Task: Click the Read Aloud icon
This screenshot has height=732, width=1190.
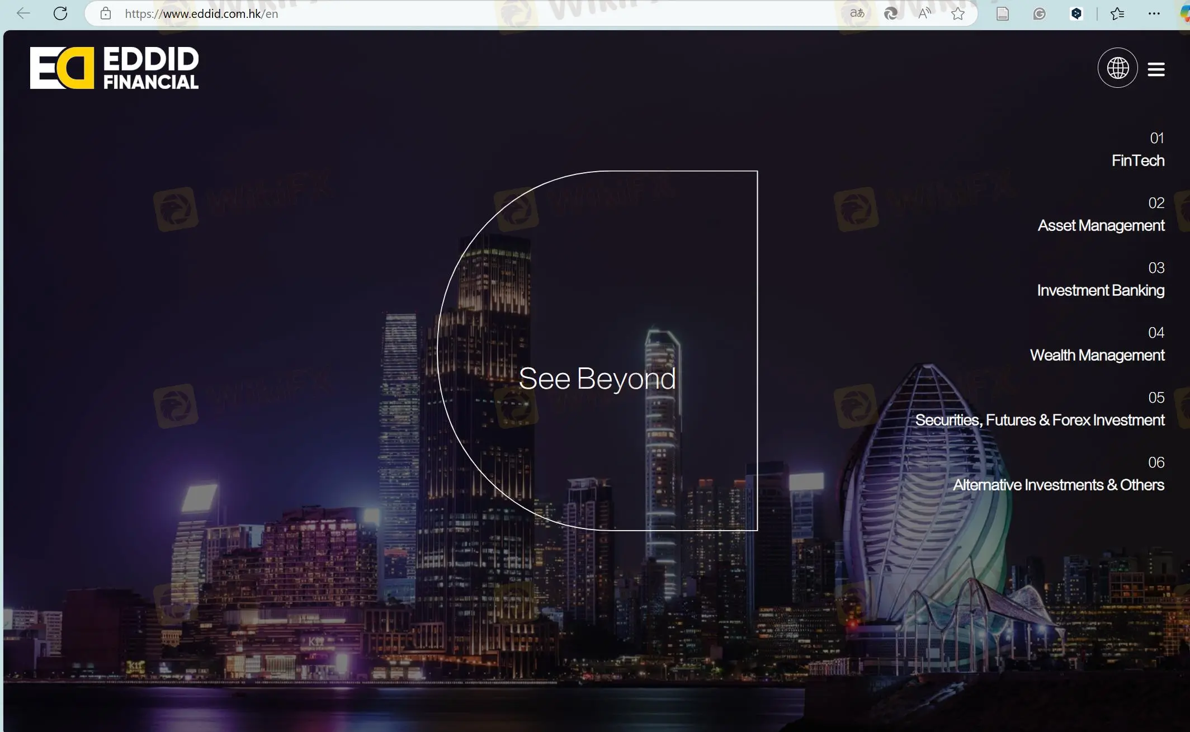Action: click(x=924, y=13)
